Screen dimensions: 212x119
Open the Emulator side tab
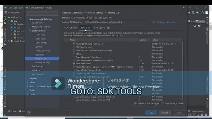point(207,103)
